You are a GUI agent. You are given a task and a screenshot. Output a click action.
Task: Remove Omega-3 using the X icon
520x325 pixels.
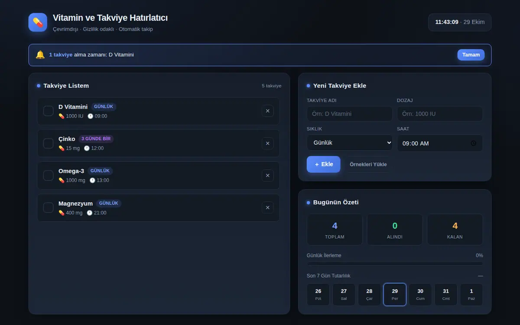pyautogui.click(x=267, y=175)
